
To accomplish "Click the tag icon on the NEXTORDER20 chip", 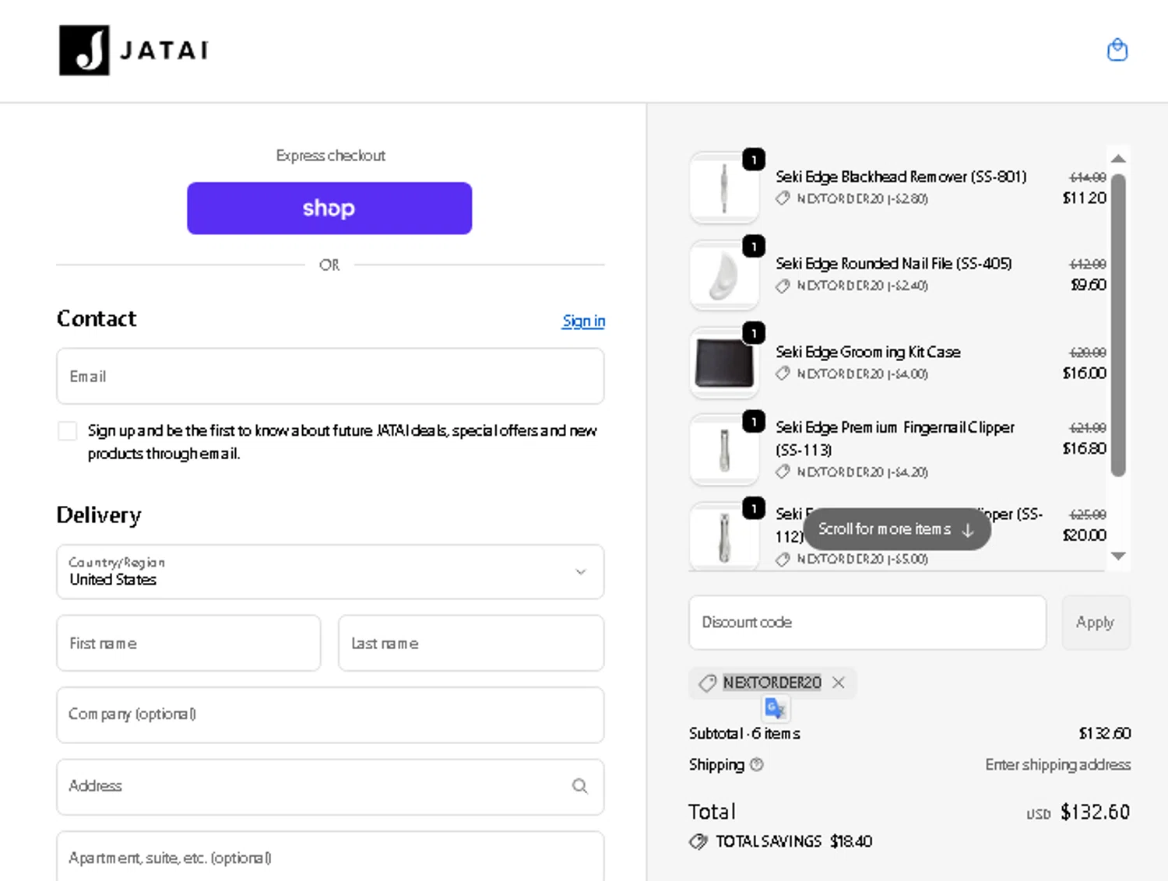I will 707,683.
